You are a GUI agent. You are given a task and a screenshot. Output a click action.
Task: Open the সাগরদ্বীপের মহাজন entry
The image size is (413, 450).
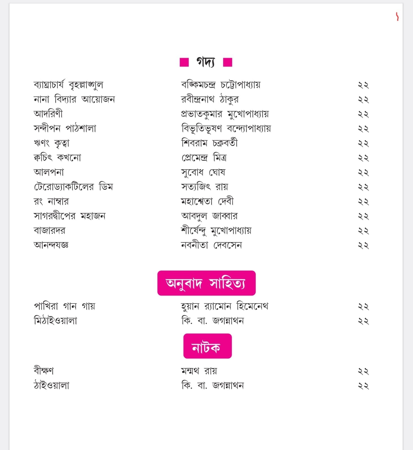[69, 216]
